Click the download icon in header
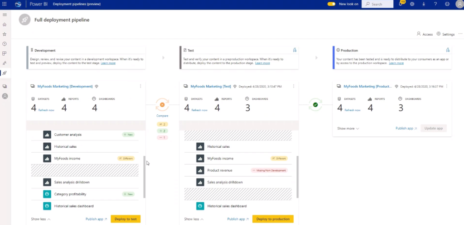 (424, 4)
